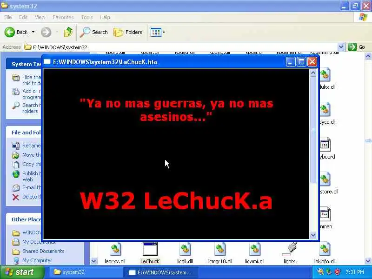Click the taskbar clock 7:31 PM
372x279 pixels.
coord(355,272)
